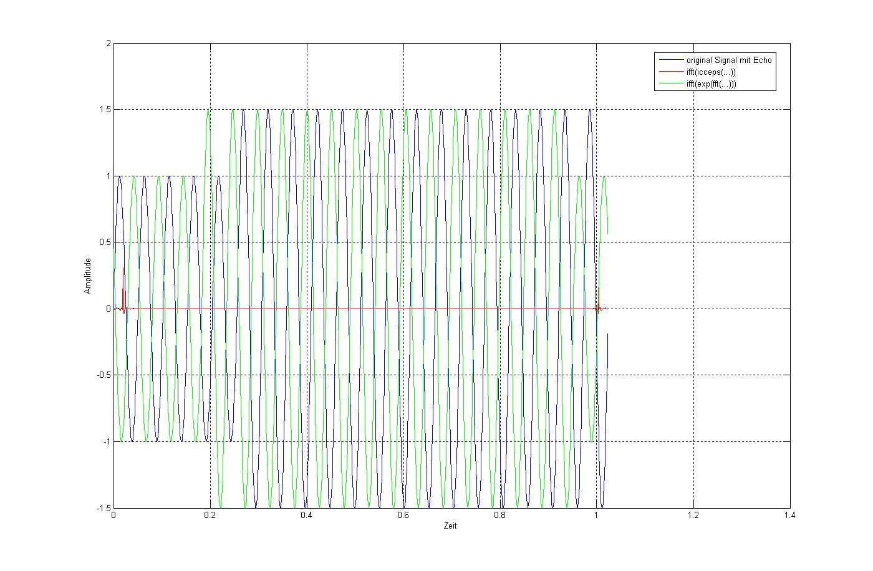Select 'original Signal mit Echo' legend label
Screen dimensions: 873x571
(x=728, y=60)
